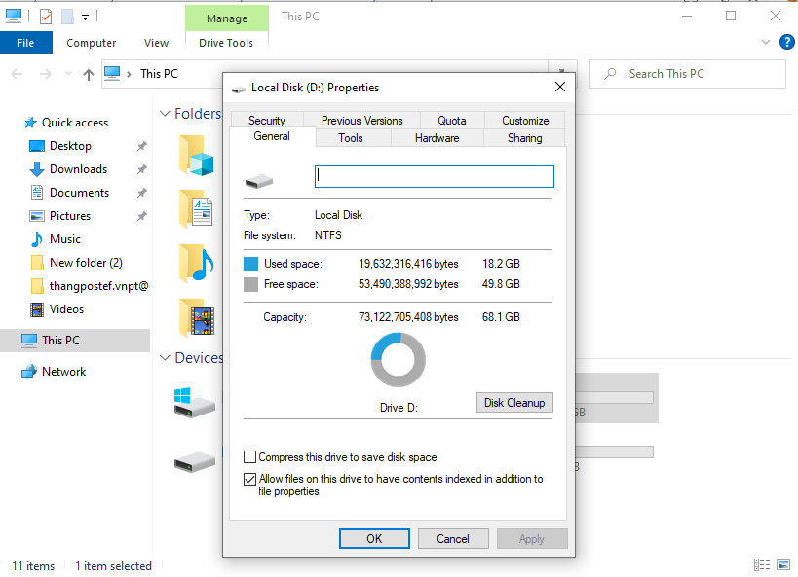Click the Desktop icon in Quick access
The width and height of the screenshot is (798, 577).
[x=37, y=146]
